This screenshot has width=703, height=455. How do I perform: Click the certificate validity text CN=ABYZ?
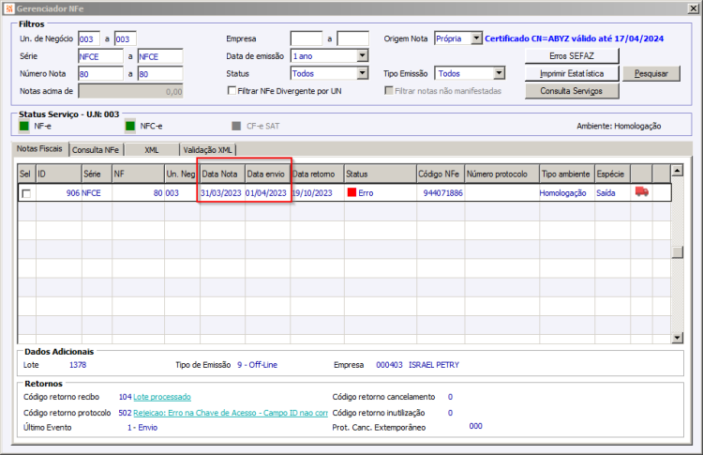pyautogui.click(x=574, y=38)
